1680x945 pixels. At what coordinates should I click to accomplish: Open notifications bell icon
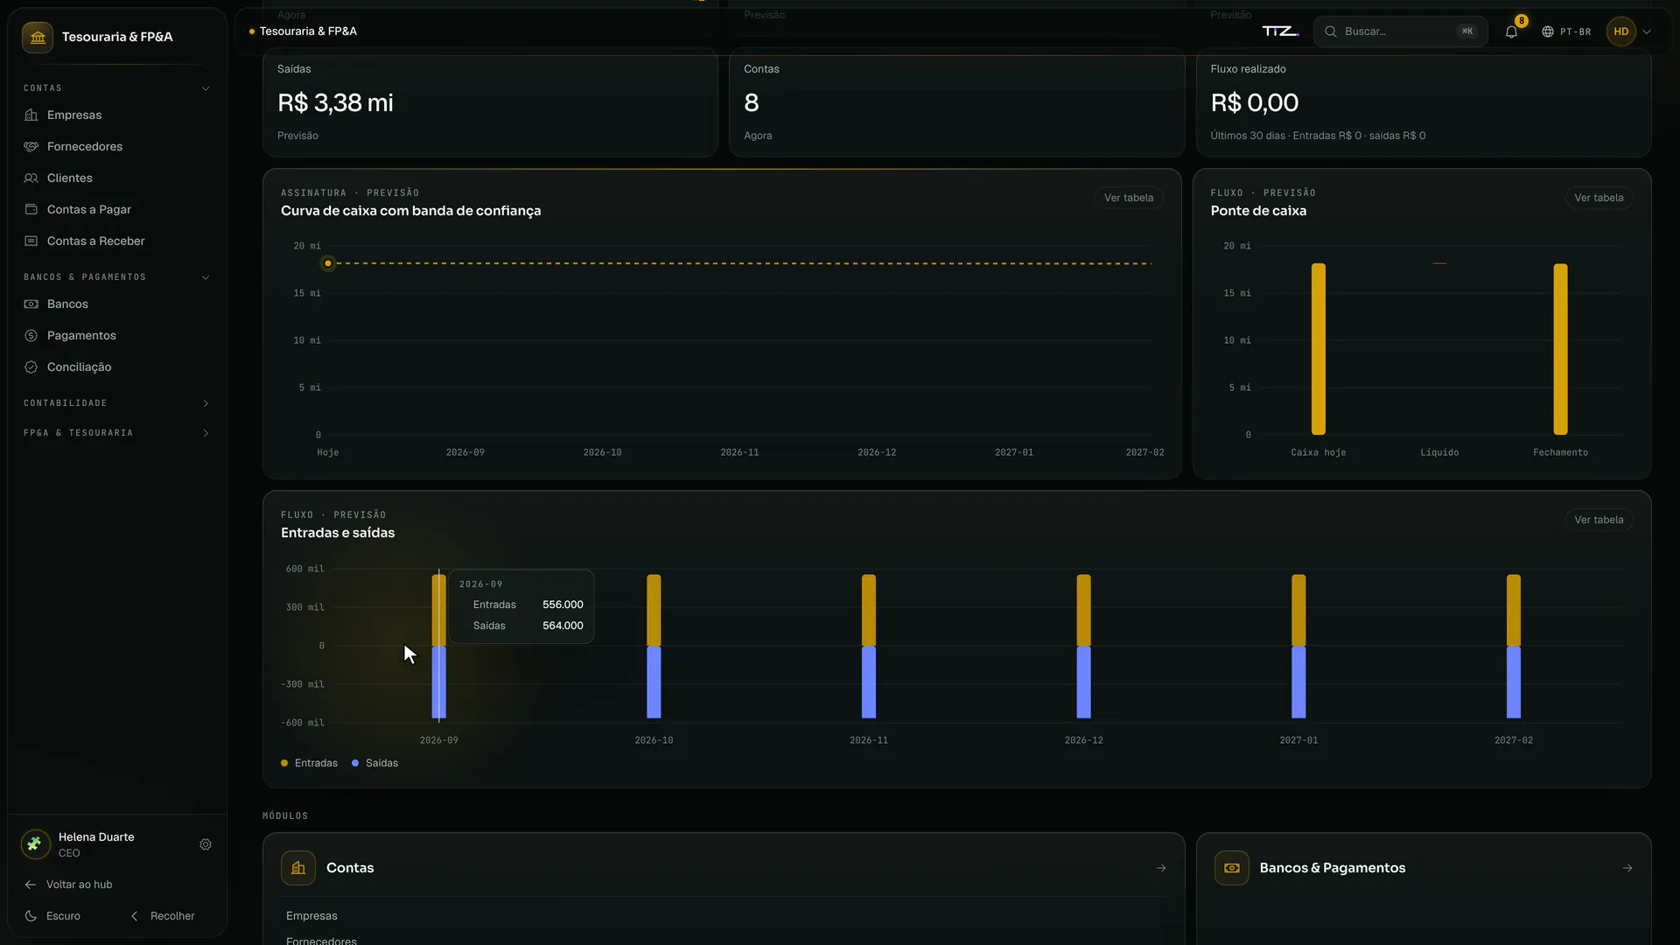point(1511,31)
